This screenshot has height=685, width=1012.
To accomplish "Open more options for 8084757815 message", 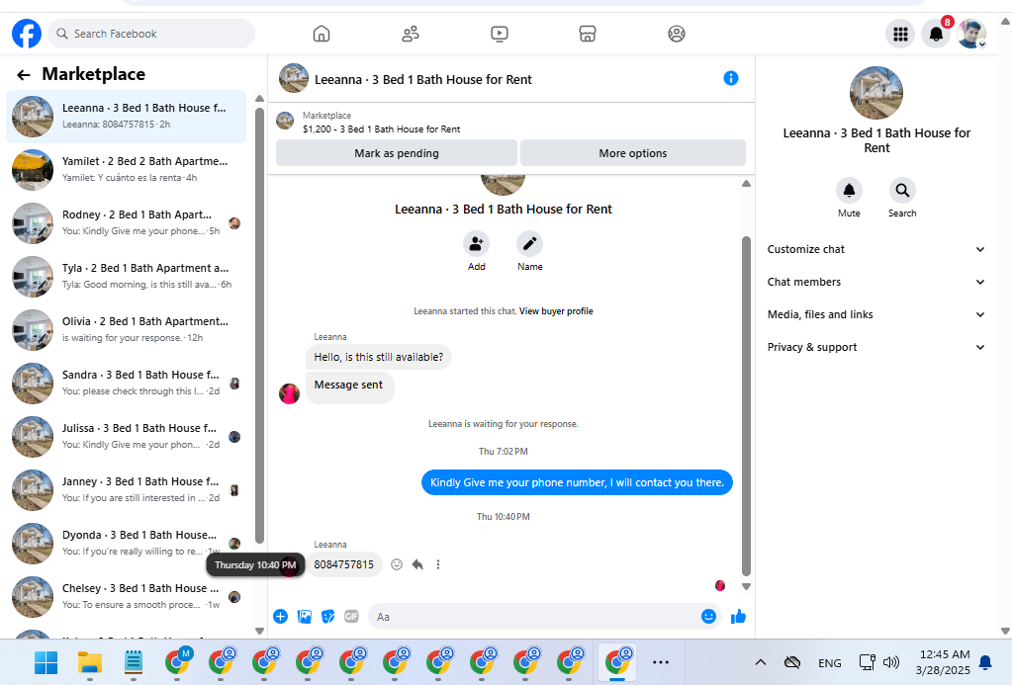I will tap(438, 564).
